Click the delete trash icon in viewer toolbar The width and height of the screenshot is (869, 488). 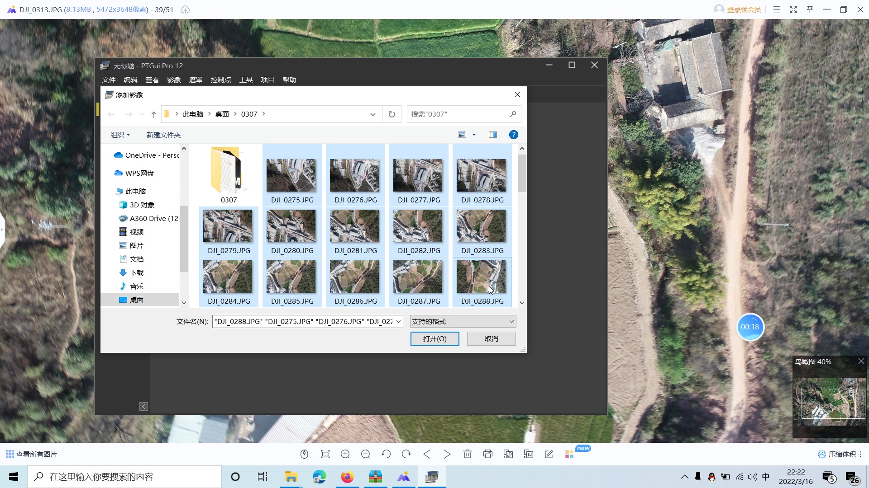pyautogui.click(x=468, y=454)
